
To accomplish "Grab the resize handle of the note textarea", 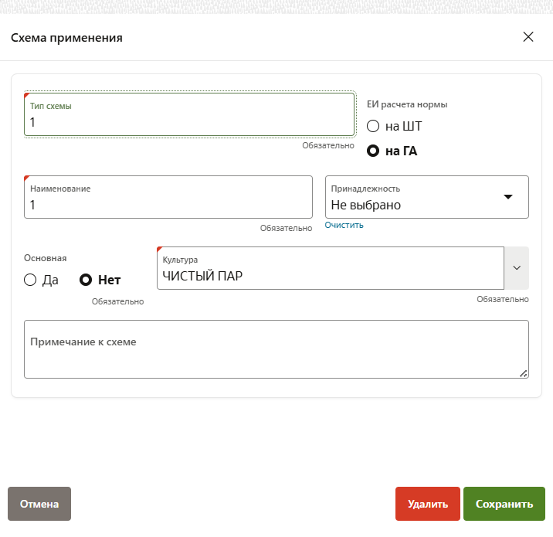I will tap(523, 373).
